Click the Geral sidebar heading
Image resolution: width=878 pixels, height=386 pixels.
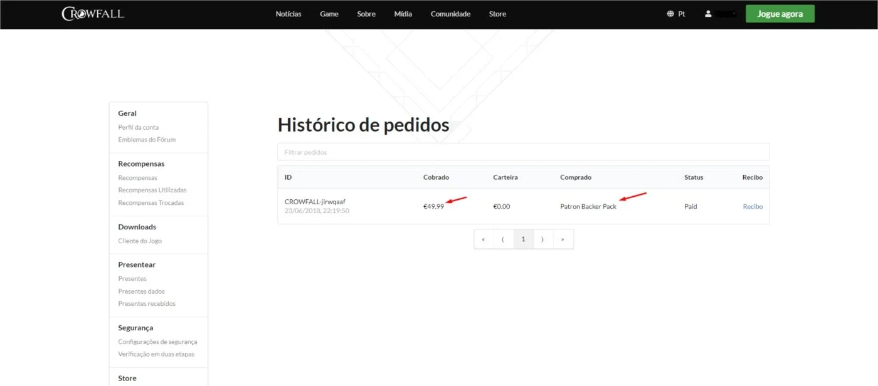[x=127, y=113]
